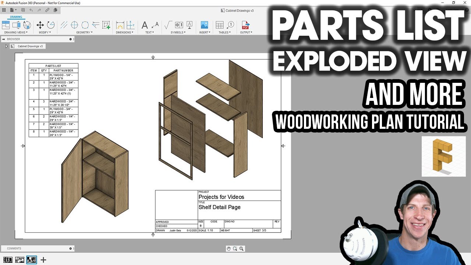471x265 pixels.
Task: Open the OUTPUT dropdown
Action: 246,32
